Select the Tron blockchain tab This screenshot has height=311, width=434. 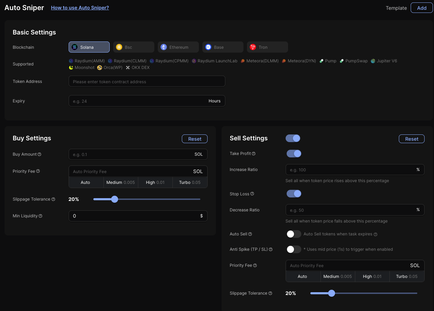(268, 47)
